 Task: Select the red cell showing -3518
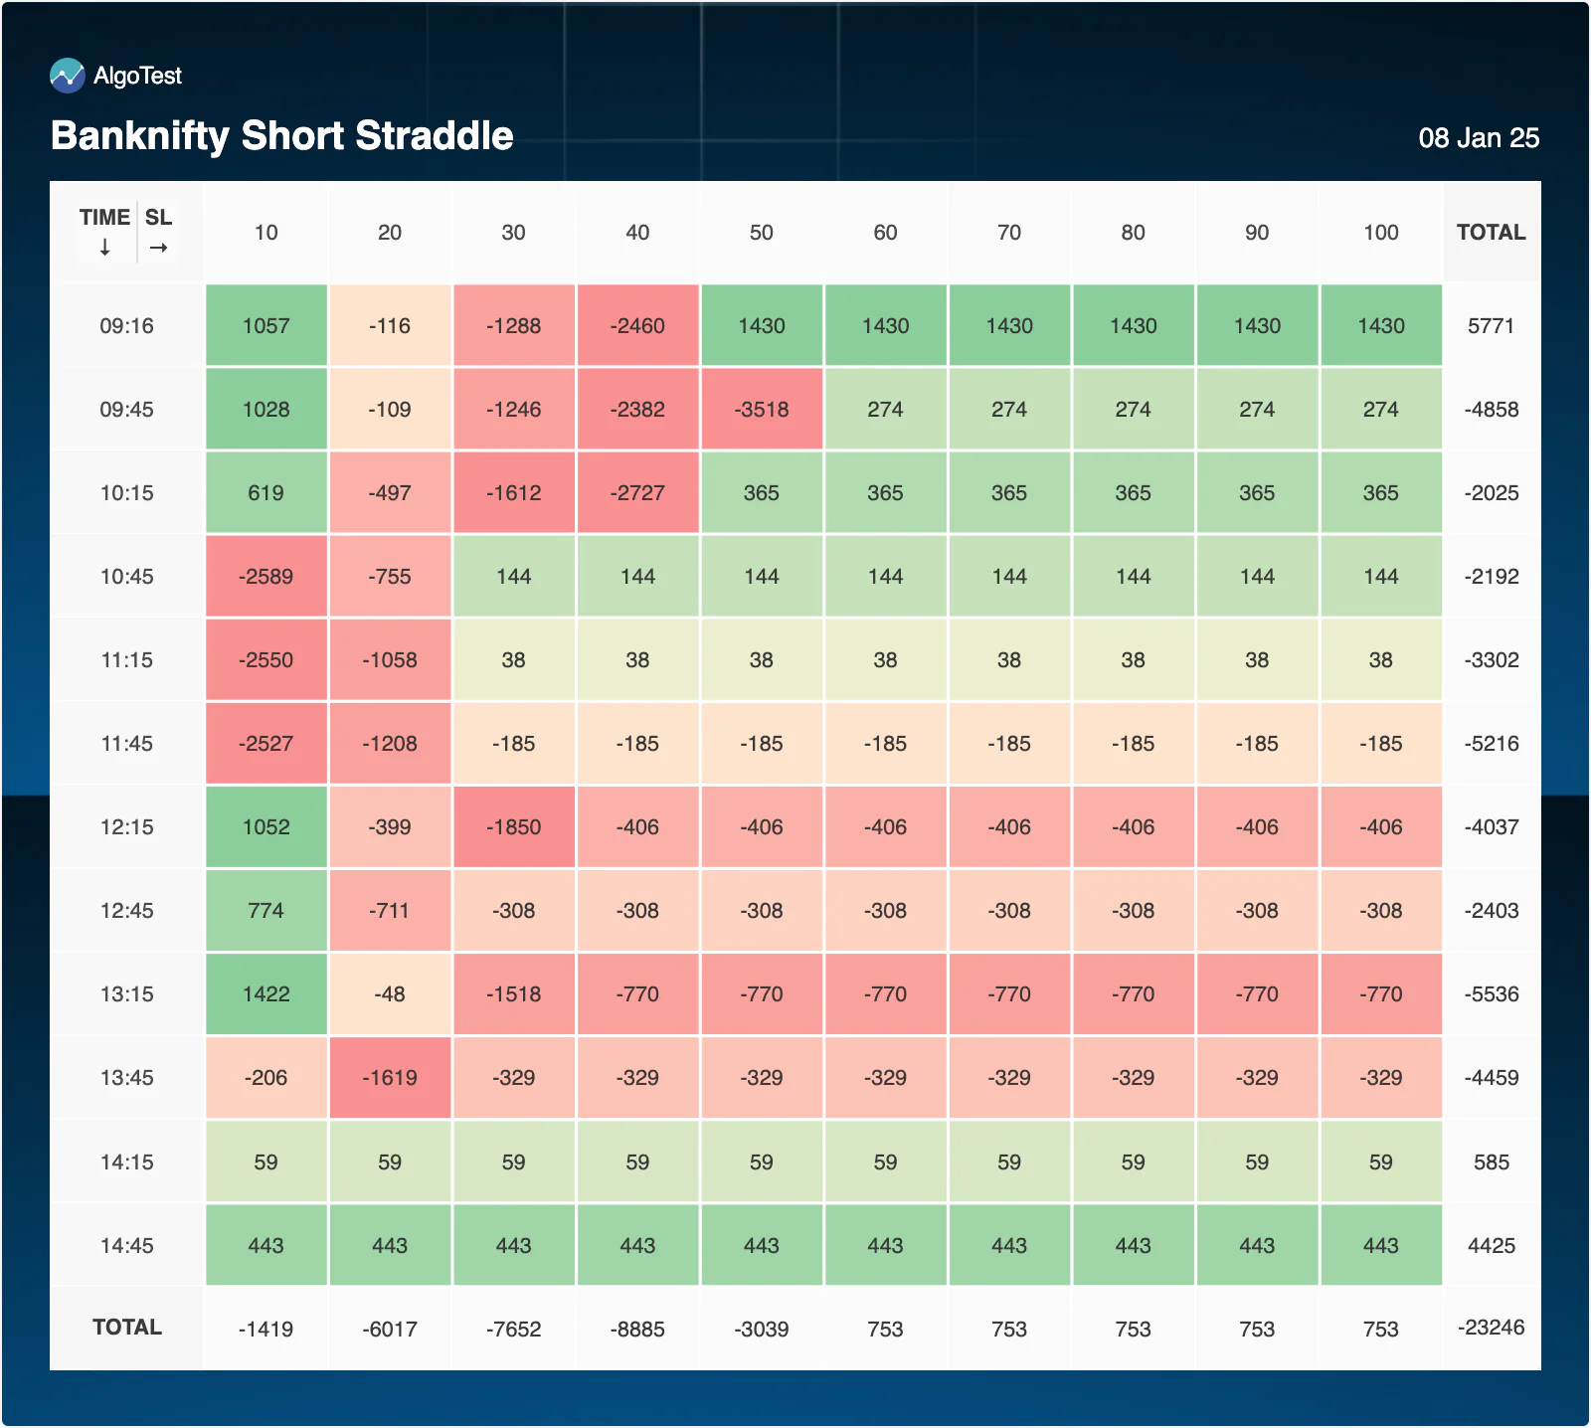(762, 409)
